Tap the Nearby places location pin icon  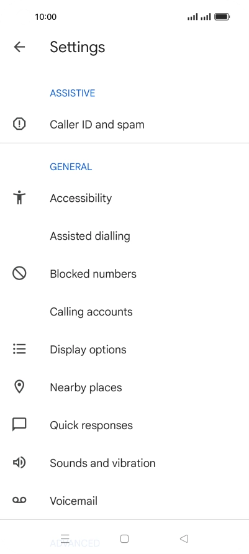point(19,387)
